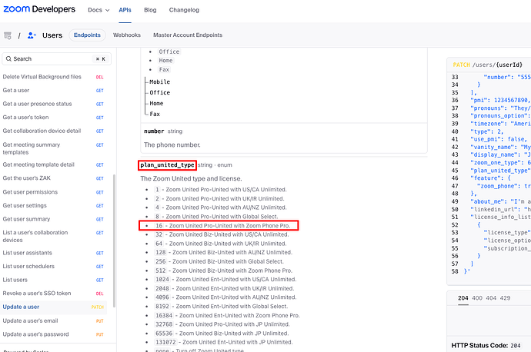
Task: Click the plan_united_type field name
Action: coord(167,165)
